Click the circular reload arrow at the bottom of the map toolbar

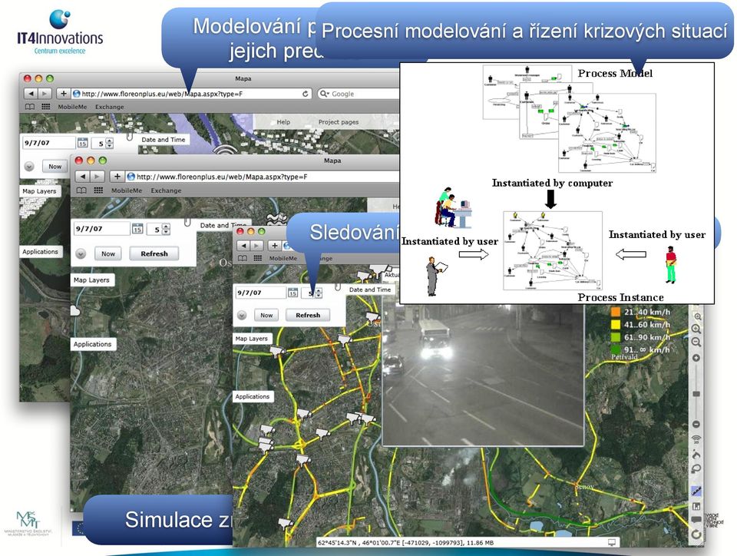pos(696,534)
